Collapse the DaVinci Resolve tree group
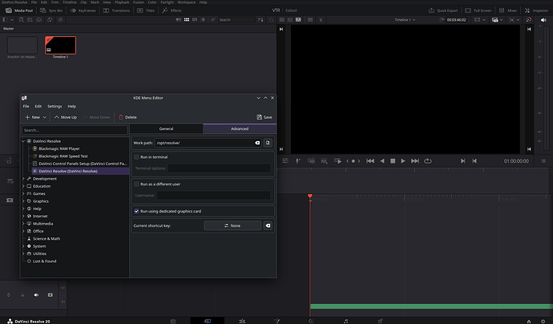Screen dimensions: 553x324 pyautogui.click(x=23, y=141)
